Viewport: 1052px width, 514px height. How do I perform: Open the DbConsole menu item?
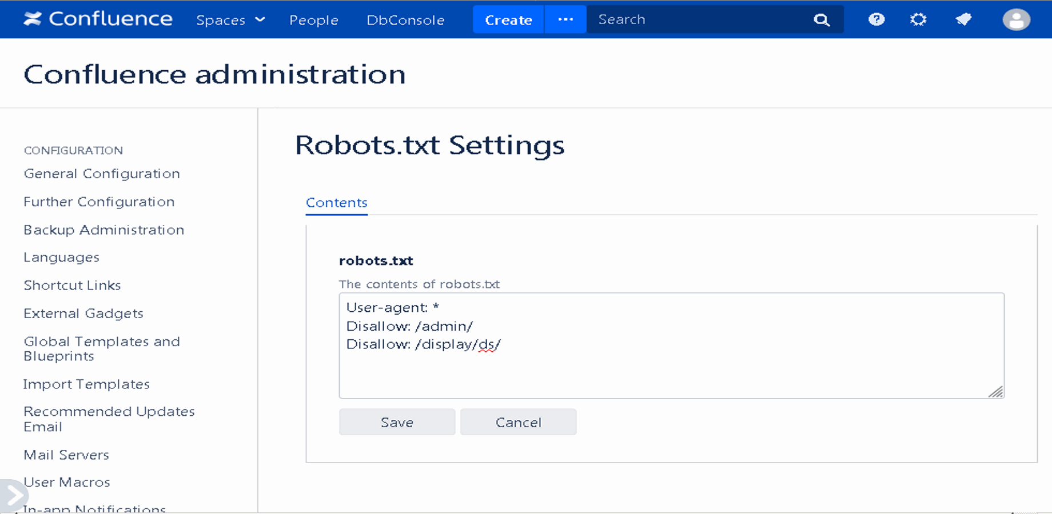point(405,20)
